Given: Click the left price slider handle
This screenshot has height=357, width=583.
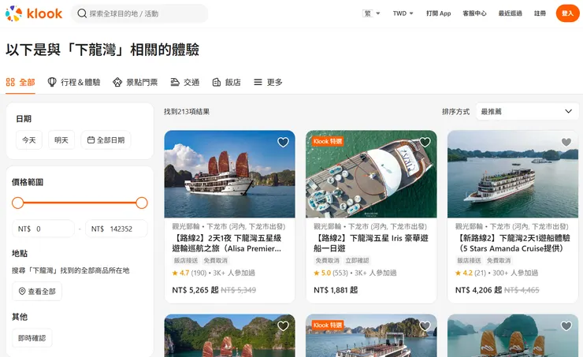Looking at the screenshot, I should tap(18, 203).
